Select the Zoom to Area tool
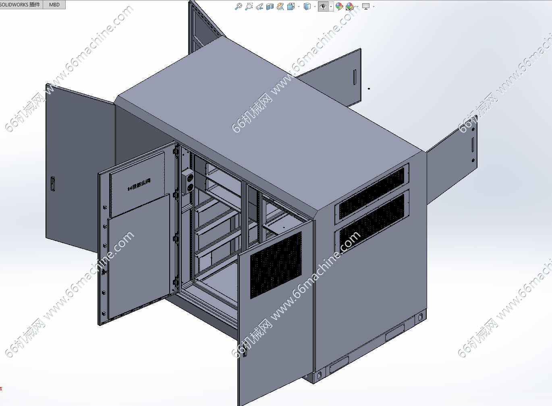The width and height of the screenshot is (552, 406). pyautogui.click(x=249, y=6)
